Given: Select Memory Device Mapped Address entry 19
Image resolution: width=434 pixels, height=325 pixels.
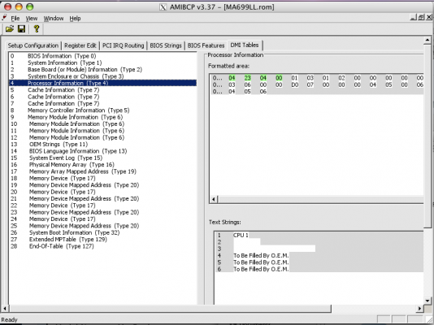Looking at the screenshot, I should tap(102, 185).
